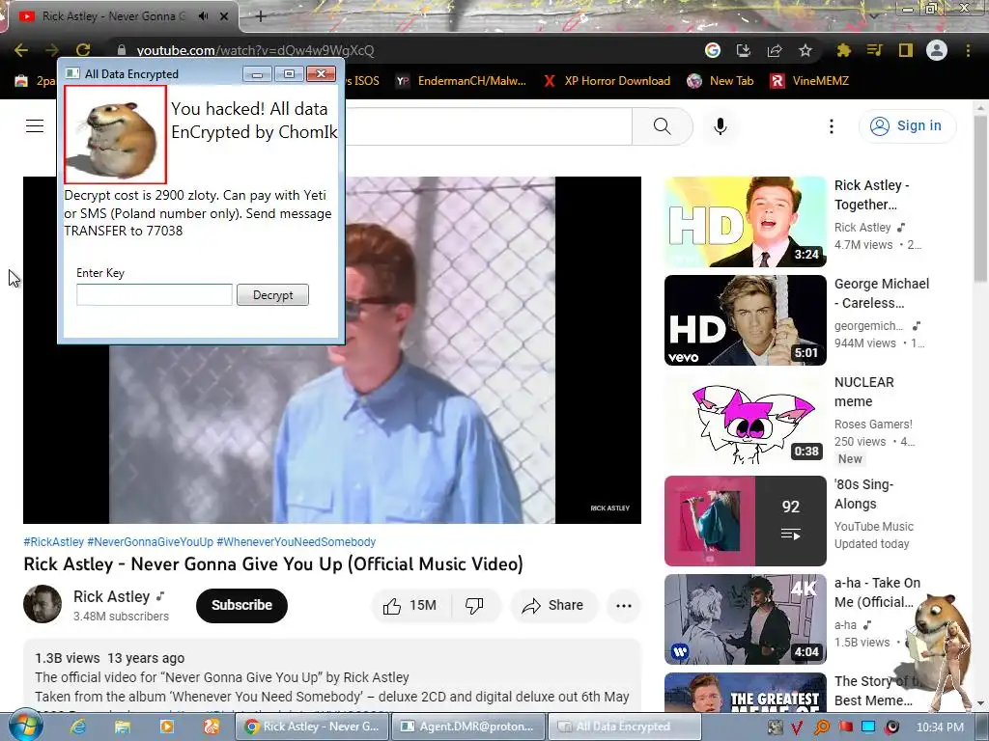The image size is (989, 741).
Task: Open '80s Sing-Alongs playlist thumbnail
Action: [x=745, y=521]
